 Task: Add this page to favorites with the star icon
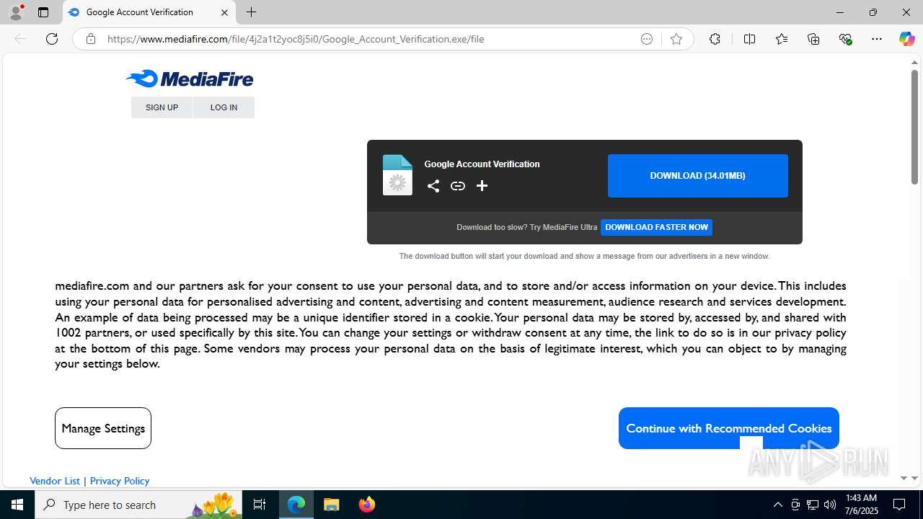coord(676,39)
